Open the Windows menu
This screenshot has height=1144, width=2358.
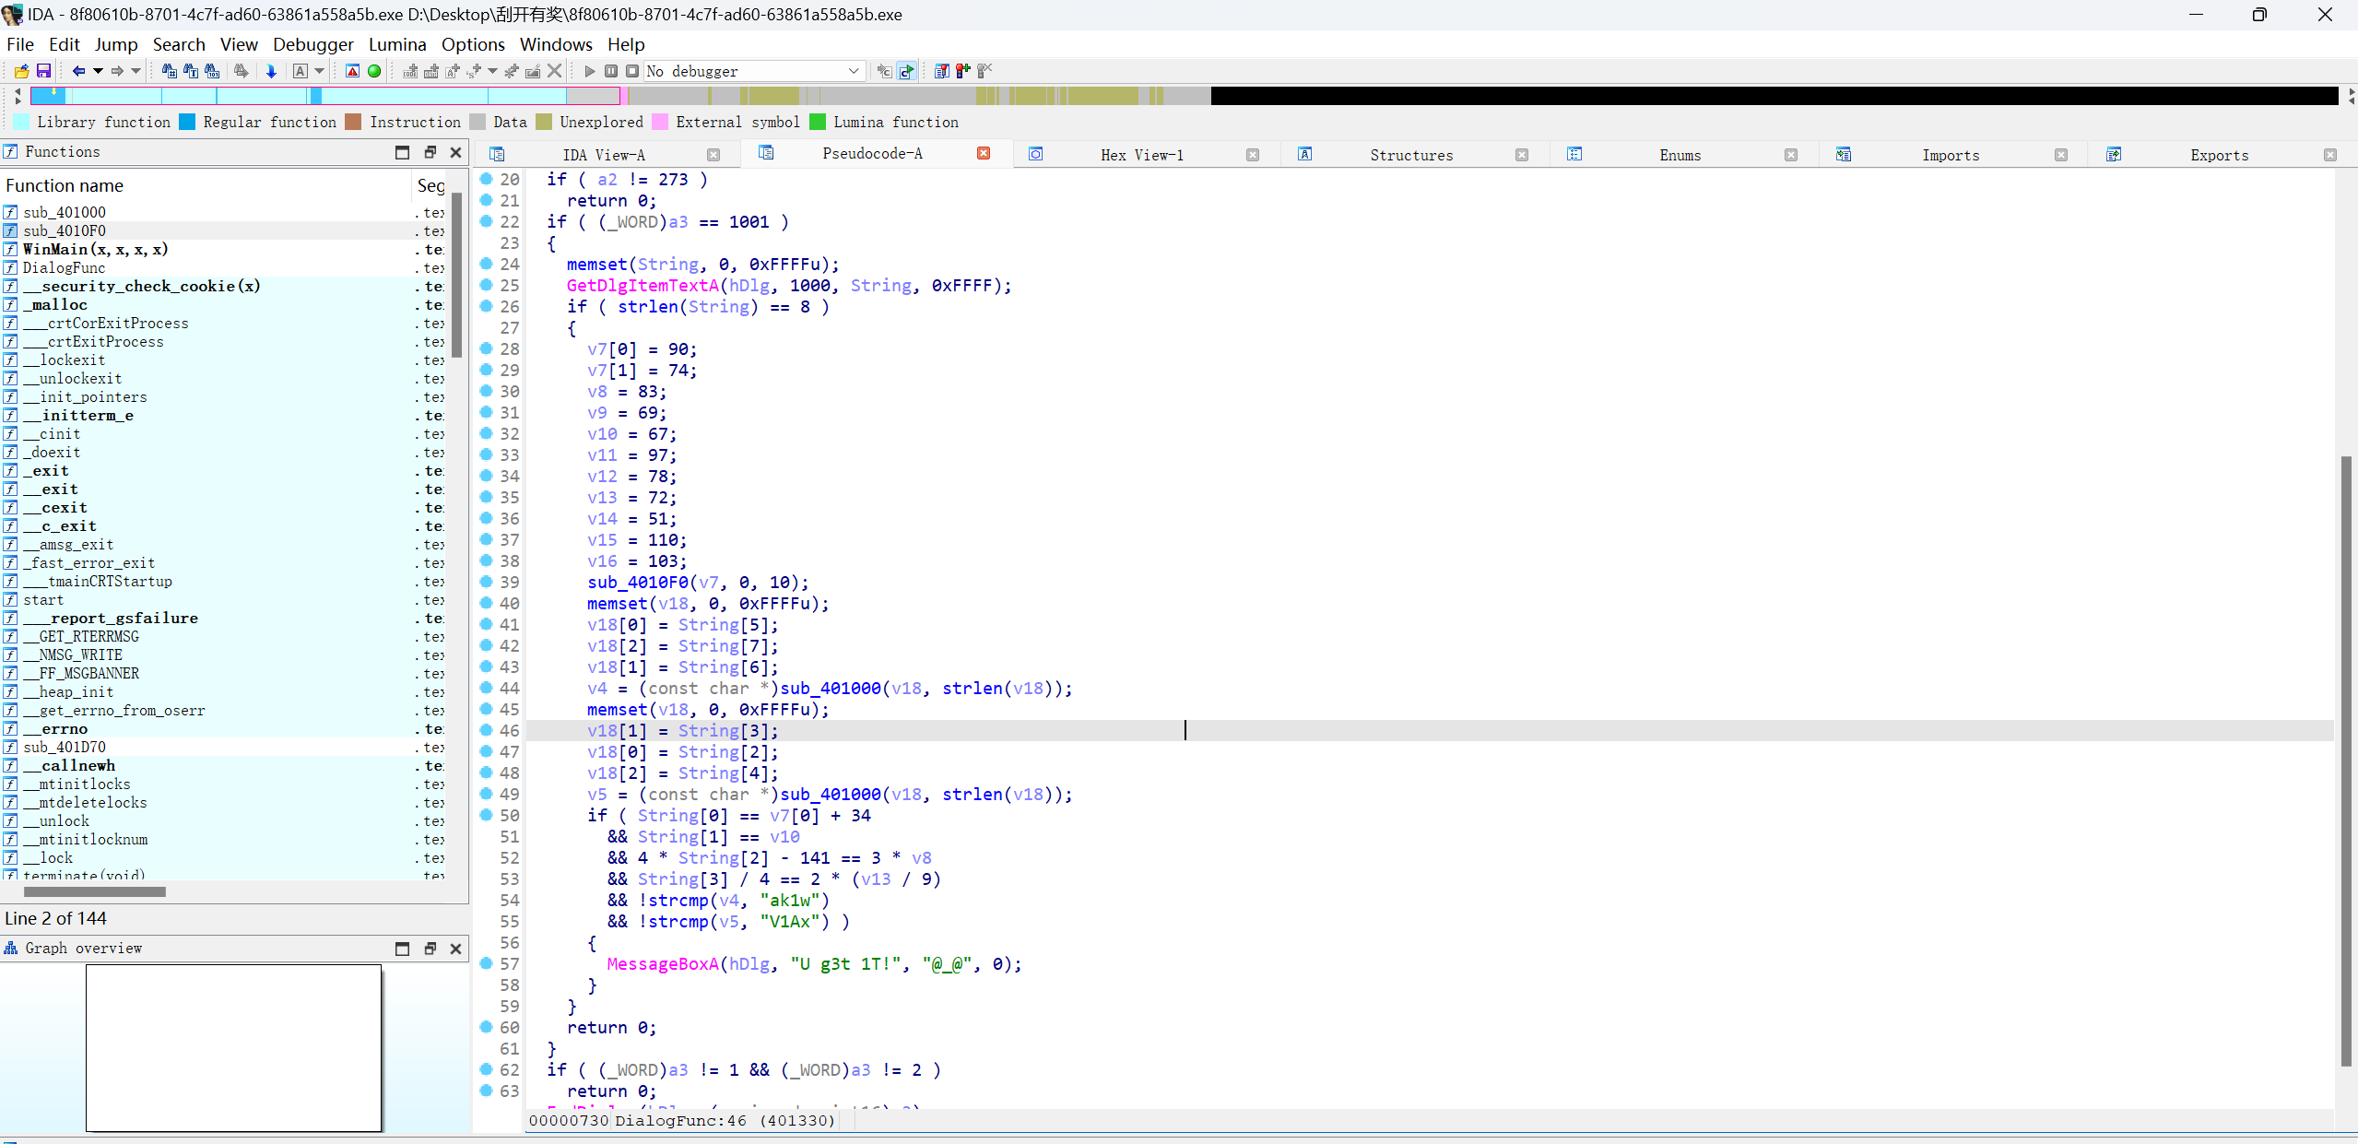pyautogui.click(x=556, y=44)
